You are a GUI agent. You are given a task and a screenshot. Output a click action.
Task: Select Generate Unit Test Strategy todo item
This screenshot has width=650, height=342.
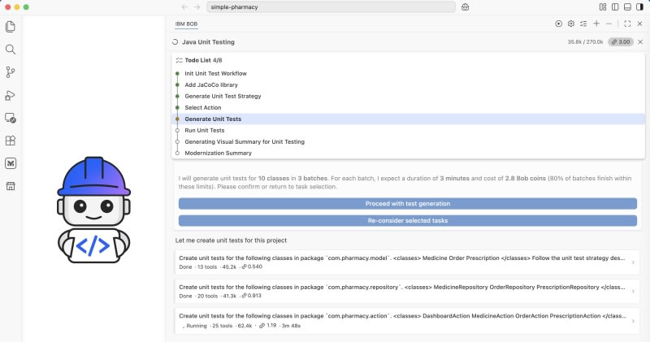pos(223,96)
